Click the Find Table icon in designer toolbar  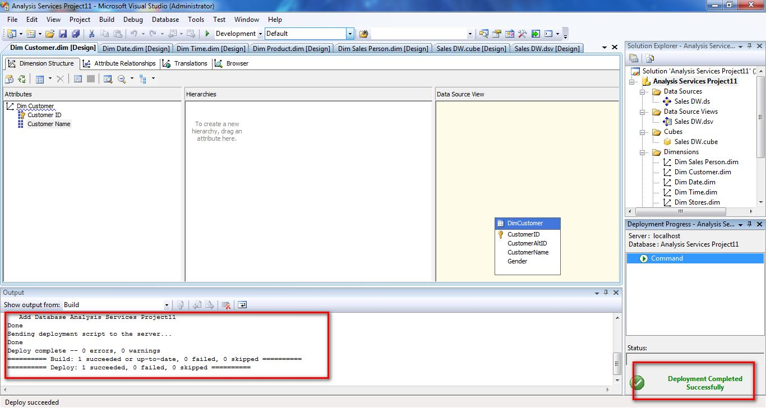(x=108, y=79)
